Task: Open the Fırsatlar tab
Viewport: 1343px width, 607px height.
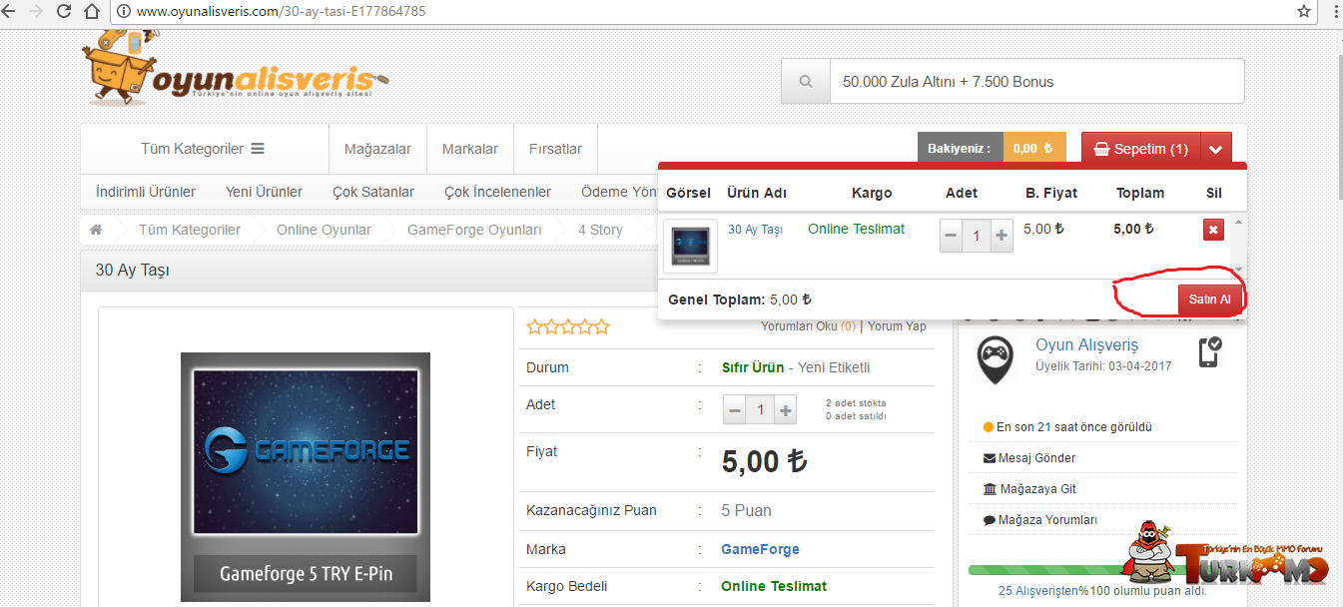Action: point(555,149)
